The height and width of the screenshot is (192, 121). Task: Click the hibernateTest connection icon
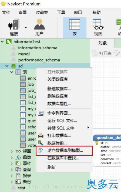9,42
